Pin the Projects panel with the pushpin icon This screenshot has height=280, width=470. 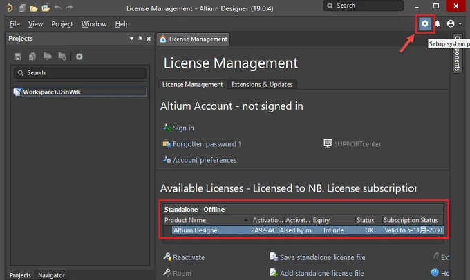tap(140, 39)
